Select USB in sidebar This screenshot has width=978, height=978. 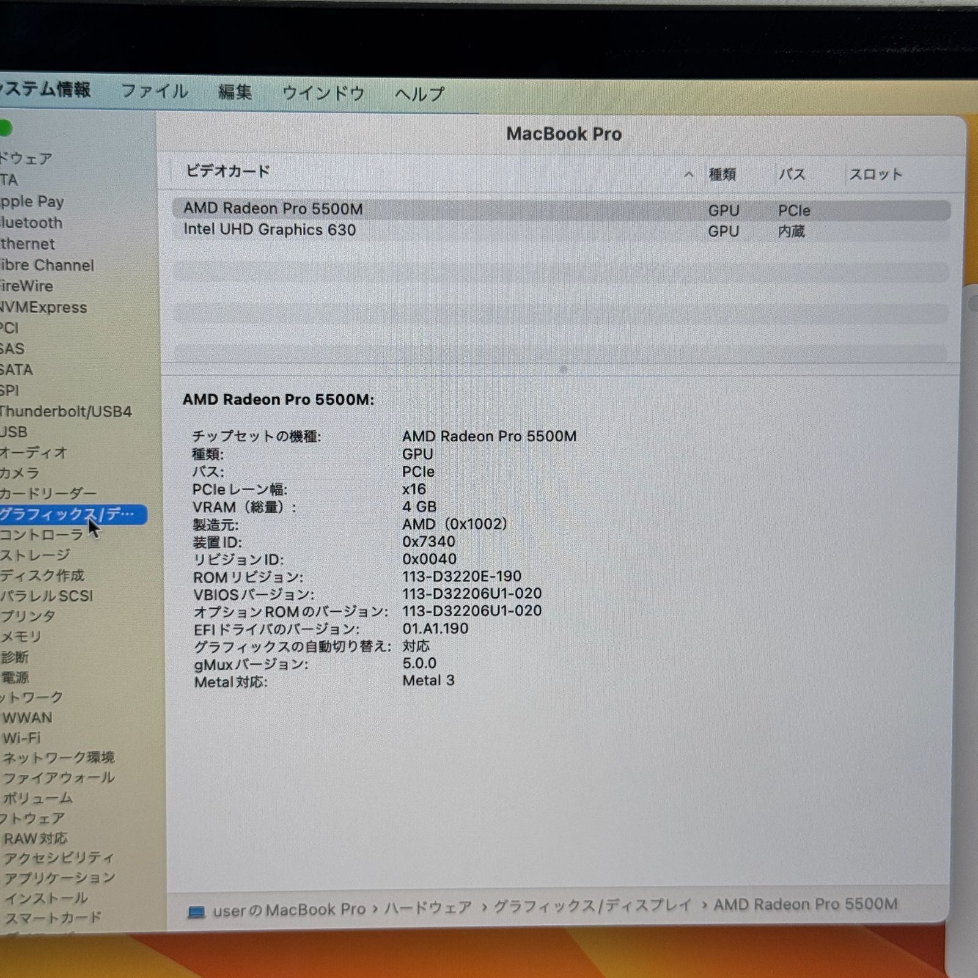pos(13,432)
